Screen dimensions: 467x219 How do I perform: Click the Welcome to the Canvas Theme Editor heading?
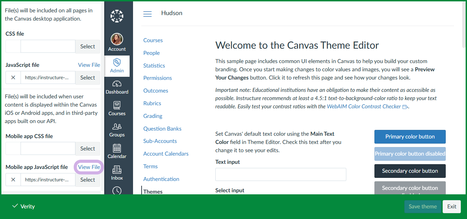(x=297, y=45)
